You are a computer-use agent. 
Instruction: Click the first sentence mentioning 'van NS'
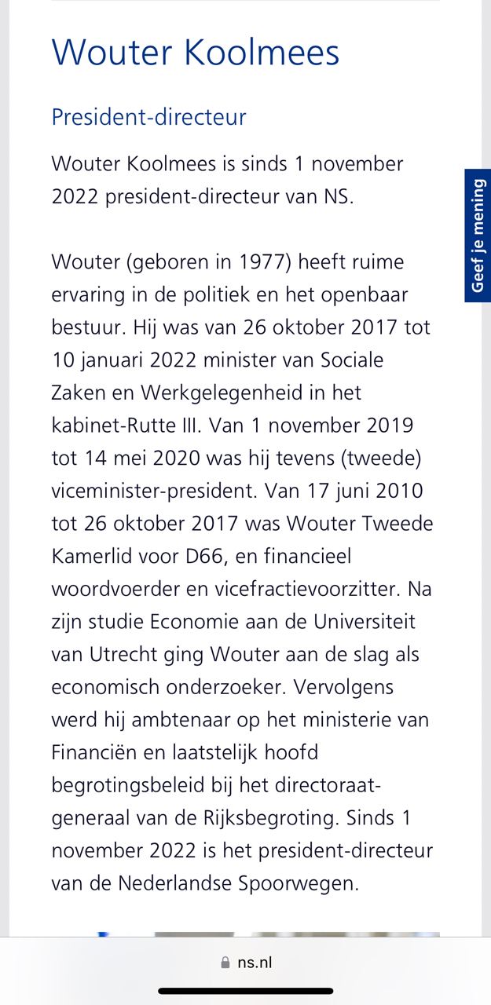pos(203,181)
